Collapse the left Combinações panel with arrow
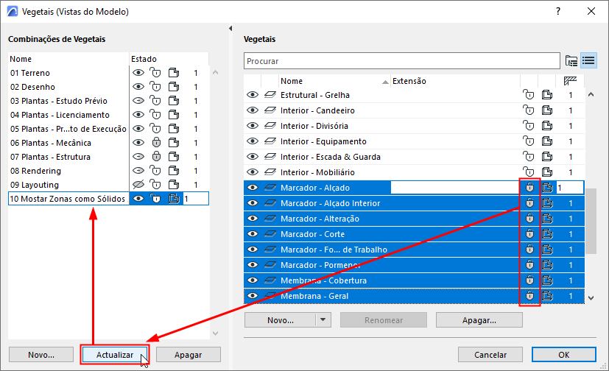Image resolution: width=609 pixels, height=371 pixels. [x=230, y=28]
